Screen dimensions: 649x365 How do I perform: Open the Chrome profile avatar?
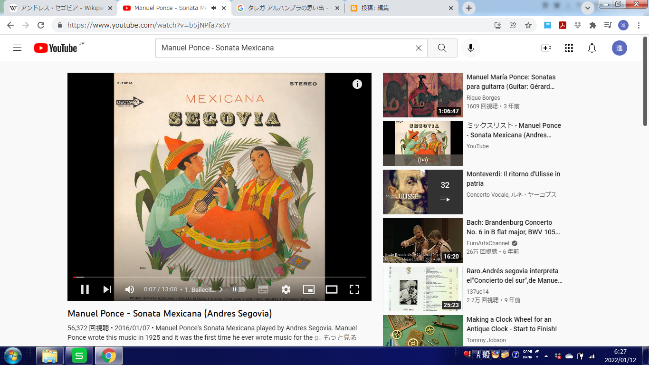coord(623,25)
